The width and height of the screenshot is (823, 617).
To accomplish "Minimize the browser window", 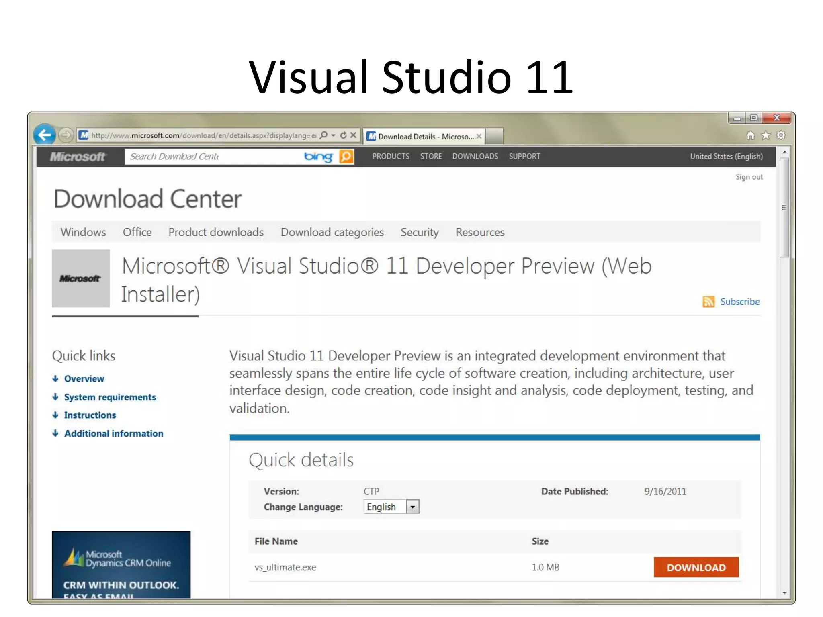I will click(737, 118).
